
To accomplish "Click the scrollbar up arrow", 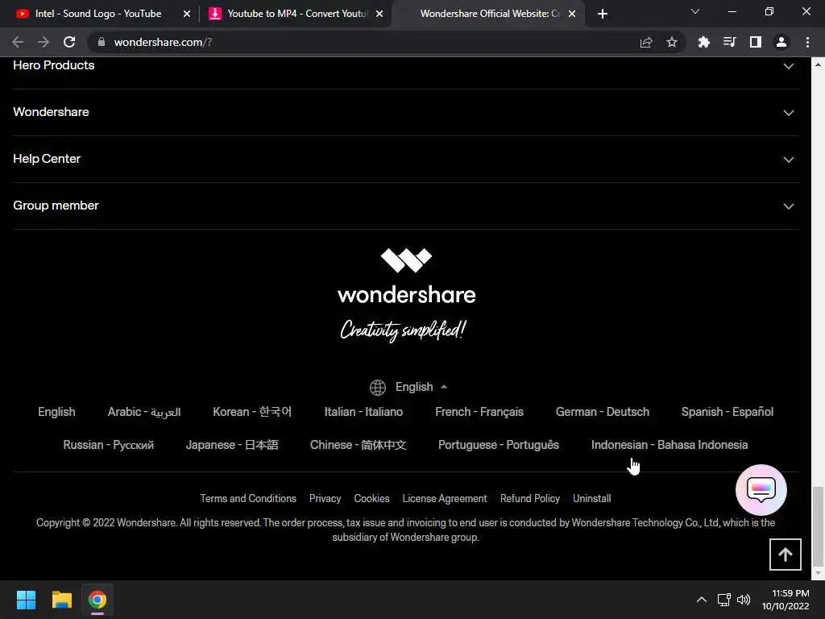I will click(x=818, y=64).
